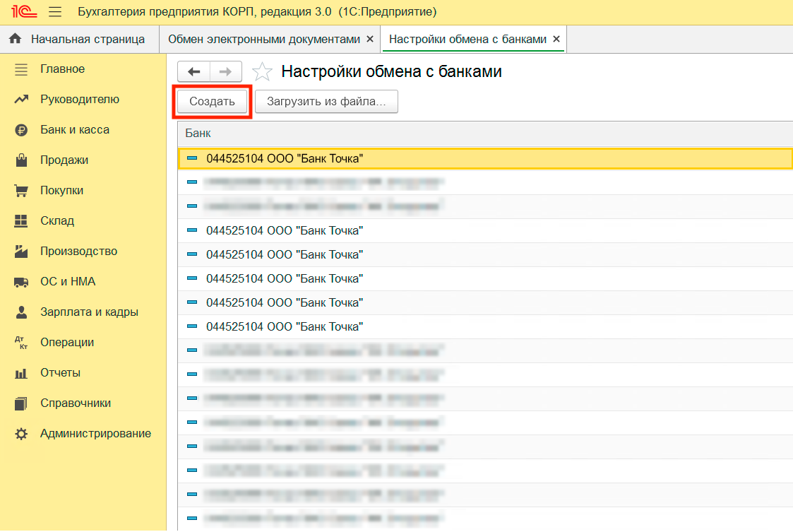Open the Зарплата и кадры section
793x532 pixels.
tap(89, 312)
